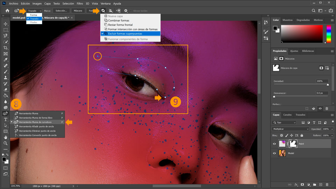Create new group folder icon
This screenshot has width=336, height=189.
(x=315, y=184)
